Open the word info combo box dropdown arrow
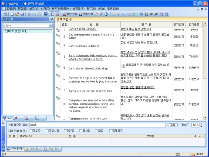 [x=51, y=26]
